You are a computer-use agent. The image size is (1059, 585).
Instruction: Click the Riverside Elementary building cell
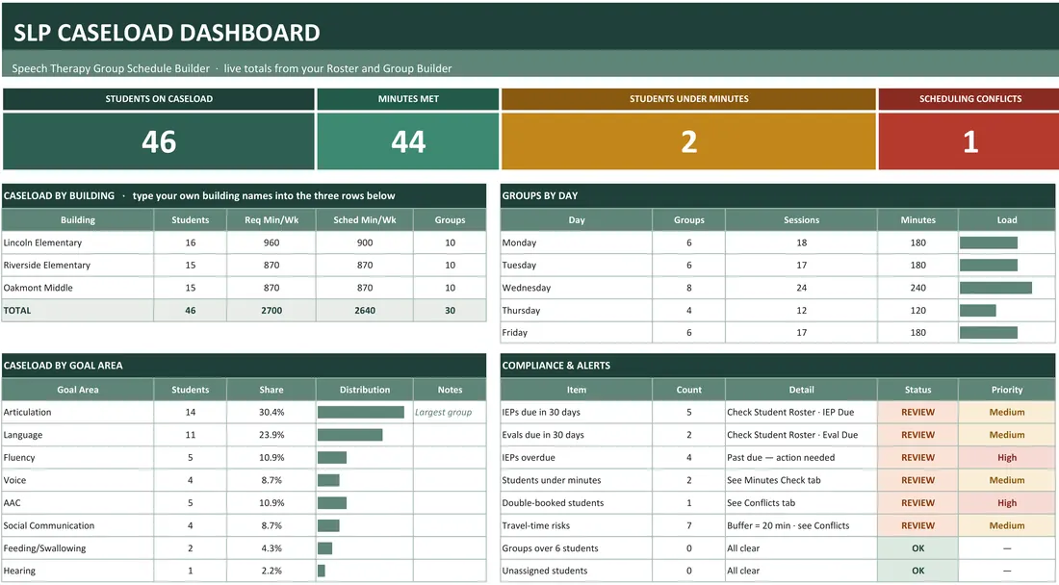[77, 266]
